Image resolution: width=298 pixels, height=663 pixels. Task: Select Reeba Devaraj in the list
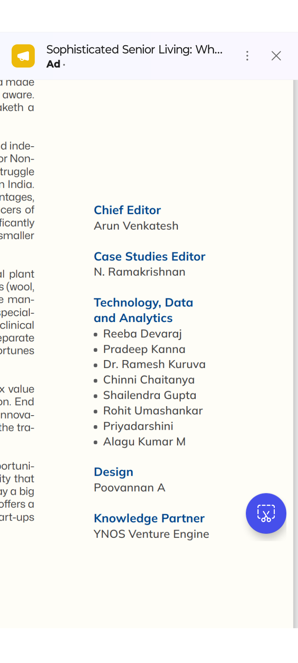142,334
